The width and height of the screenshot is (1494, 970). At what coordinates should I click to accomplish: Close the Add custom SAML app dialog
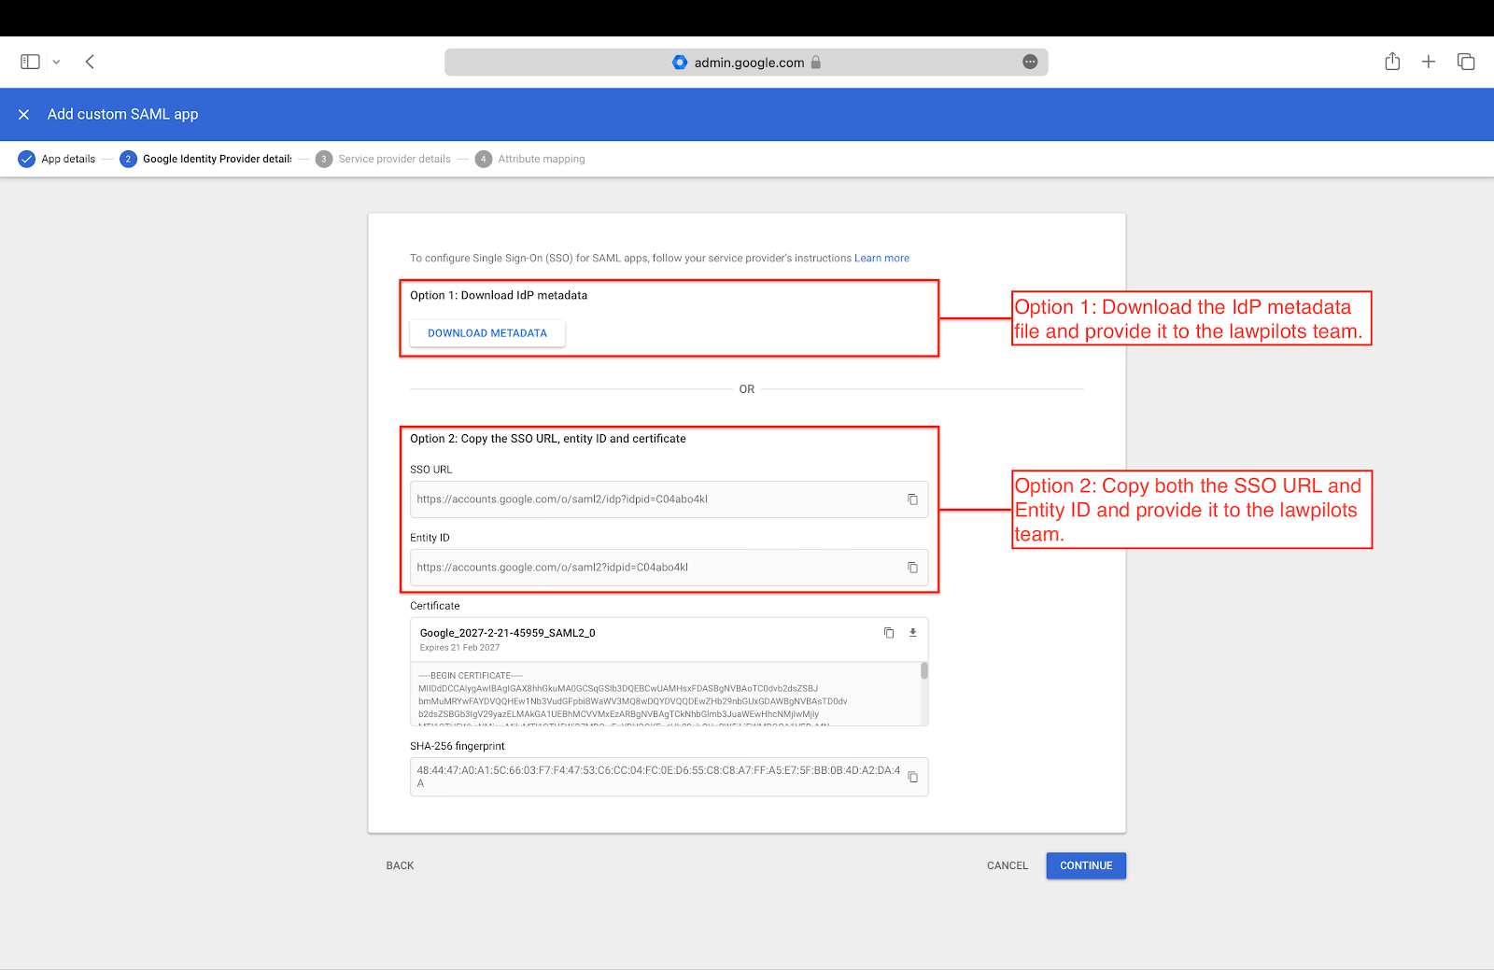(24, 114)
